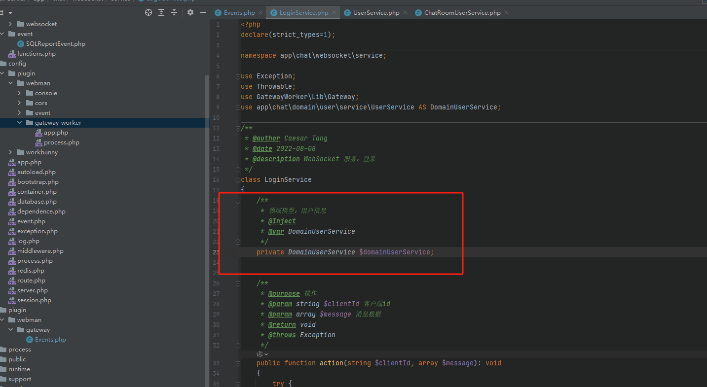Fold the doc comment starting at line 26
707x387 pixels.
(x=238, y=283)
